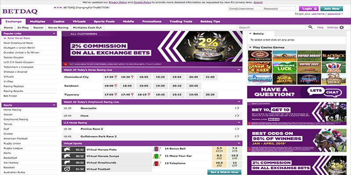Click the Virtual Greyhounds dog icon
The width and height of the screenshot is (351, 175).
(x=68, y=162)
